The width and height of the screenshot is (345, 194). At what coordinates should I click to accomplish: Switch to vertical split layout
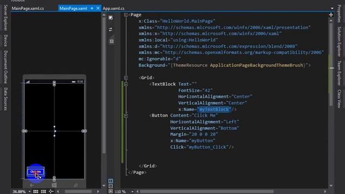111,181
